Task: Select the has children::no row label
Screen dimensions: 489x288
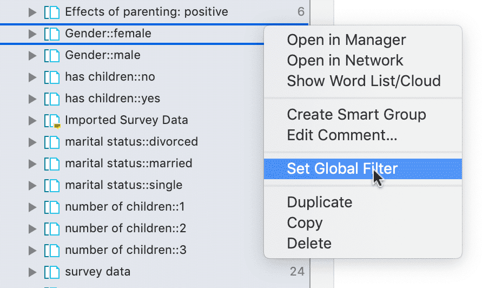Action: click(110, 77)
